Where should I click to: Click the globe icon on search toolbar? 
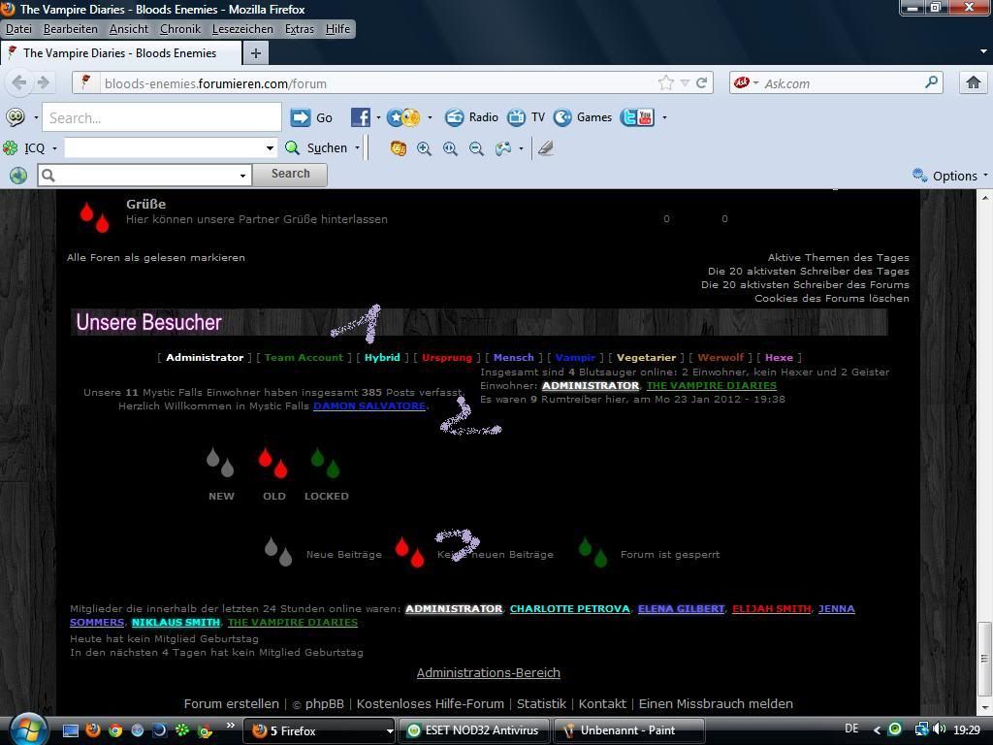18,176
